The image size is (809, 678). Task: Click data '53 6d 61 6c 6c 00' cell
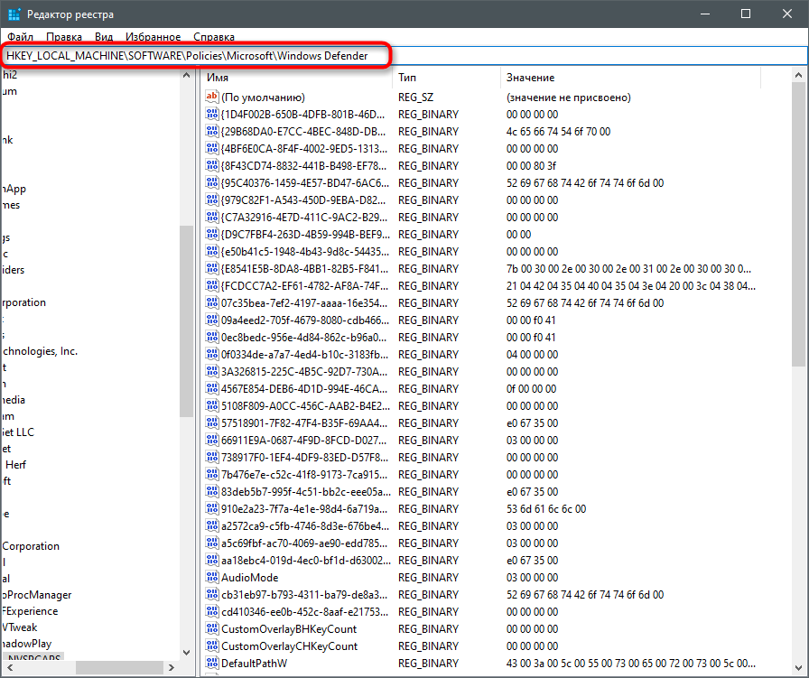pos(546,509)
